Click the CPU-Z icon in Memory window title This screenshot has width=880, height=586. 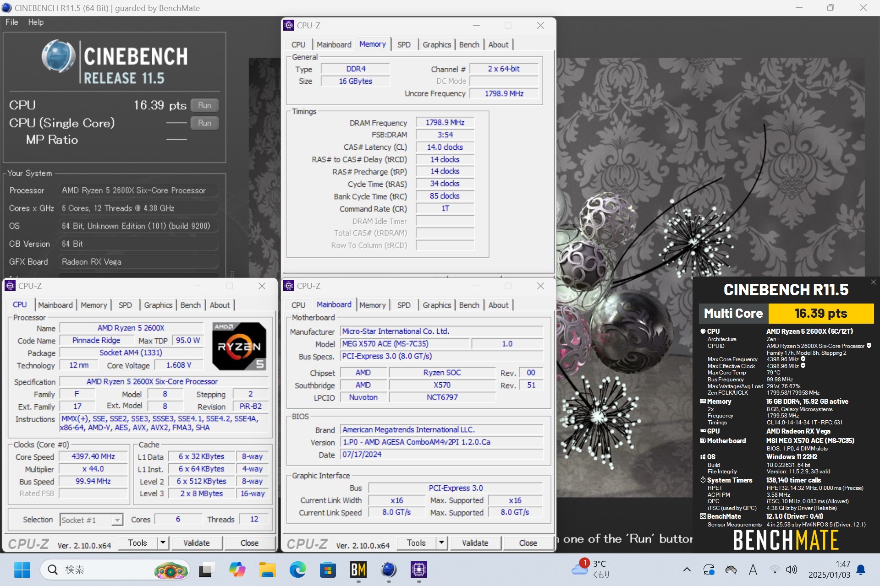pyautogui.click(x=289, y=25)
